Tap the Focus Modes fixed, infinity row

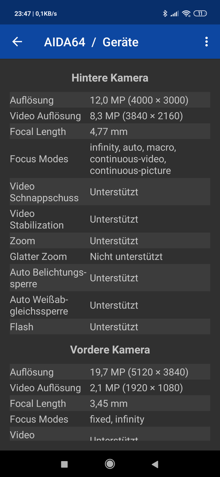(110, 419)
